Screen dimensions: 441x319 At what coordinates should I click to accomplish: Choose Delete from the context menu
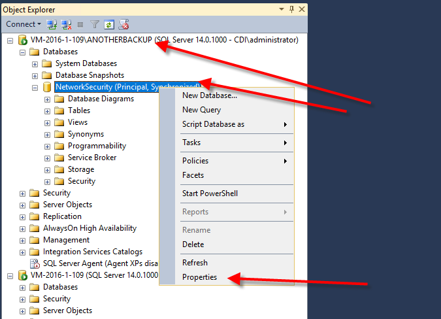click(193, 244)
